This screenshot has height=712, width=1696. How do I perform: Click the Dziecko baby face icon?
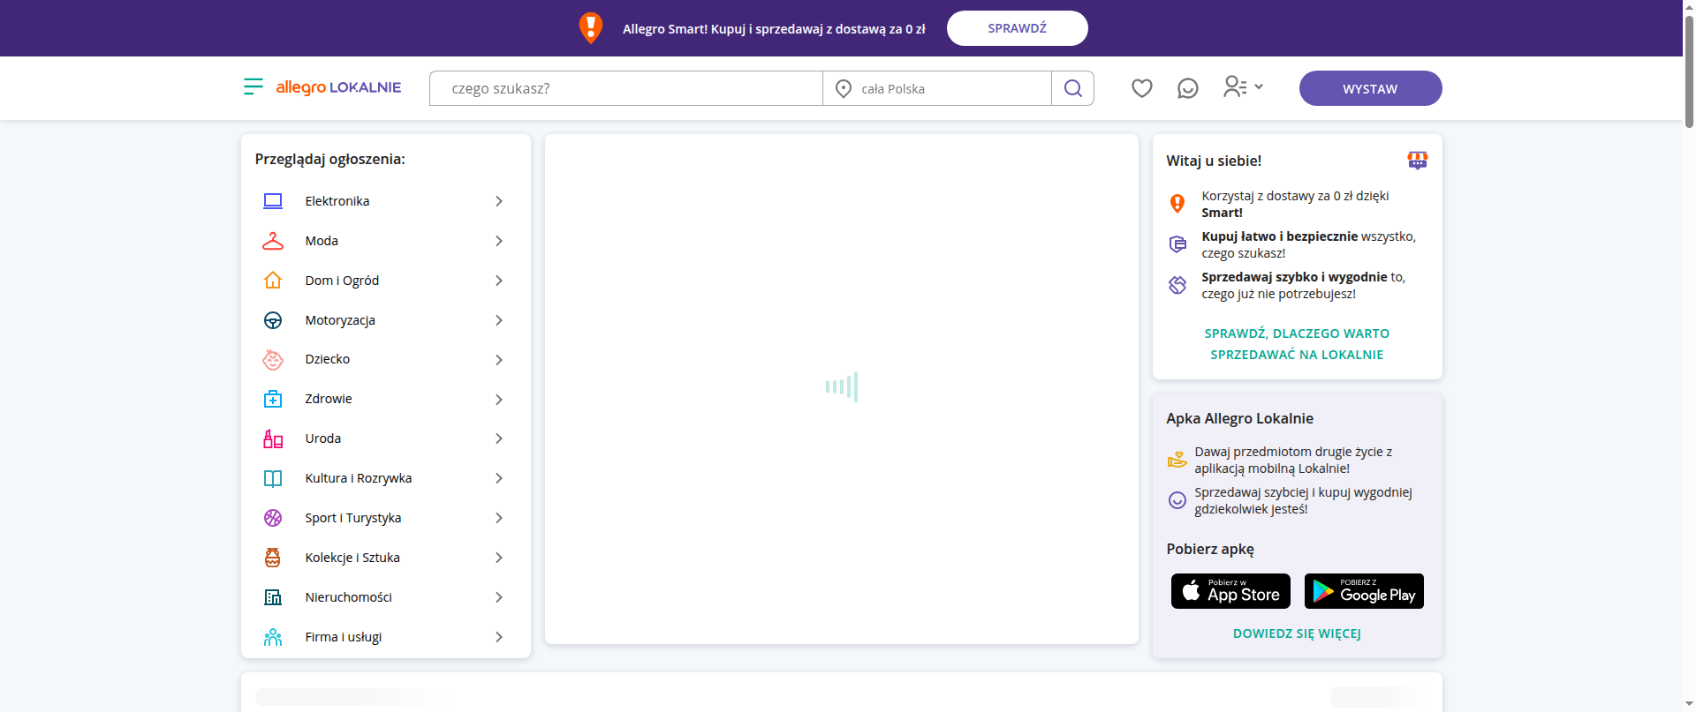click(x=273, y=359)
